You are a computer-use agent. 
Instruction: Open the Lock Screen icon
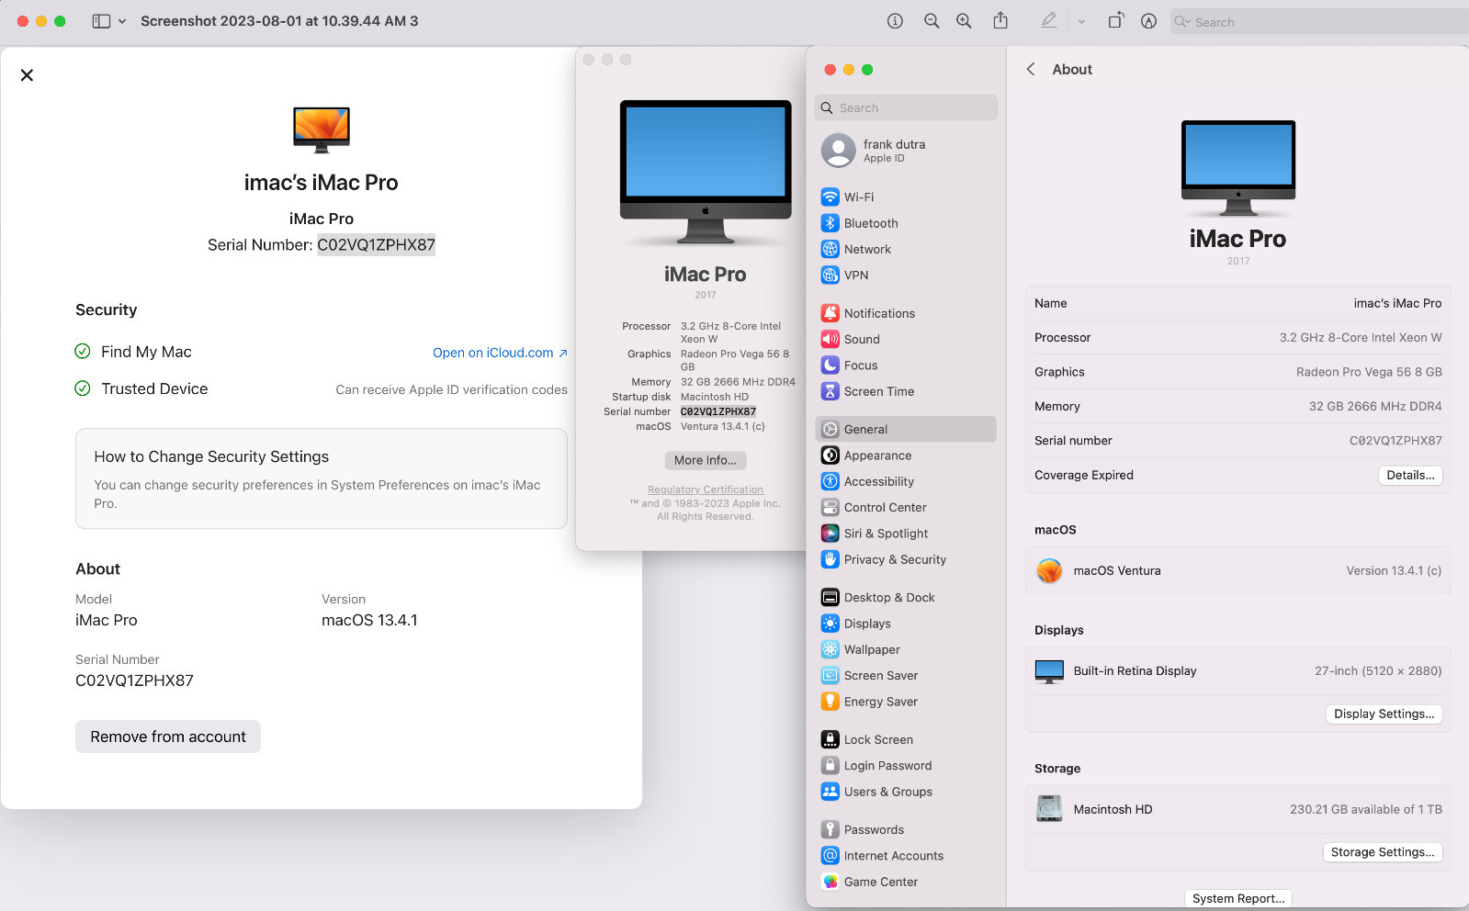[x=830, y=739]
